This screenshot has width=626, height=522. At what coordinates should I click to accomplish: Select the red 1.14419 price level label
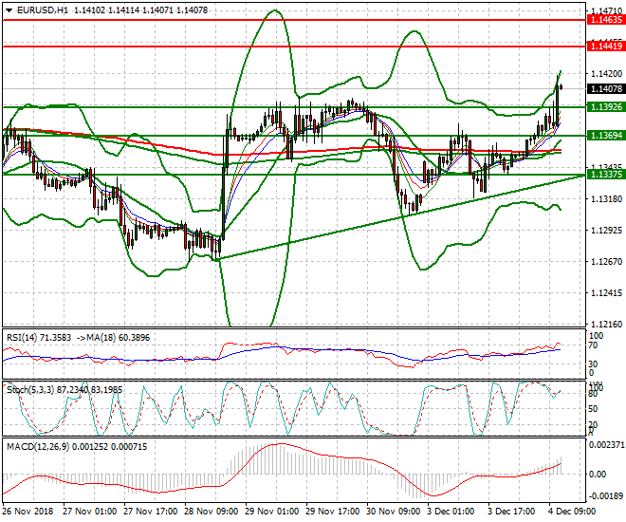point(606,47)
